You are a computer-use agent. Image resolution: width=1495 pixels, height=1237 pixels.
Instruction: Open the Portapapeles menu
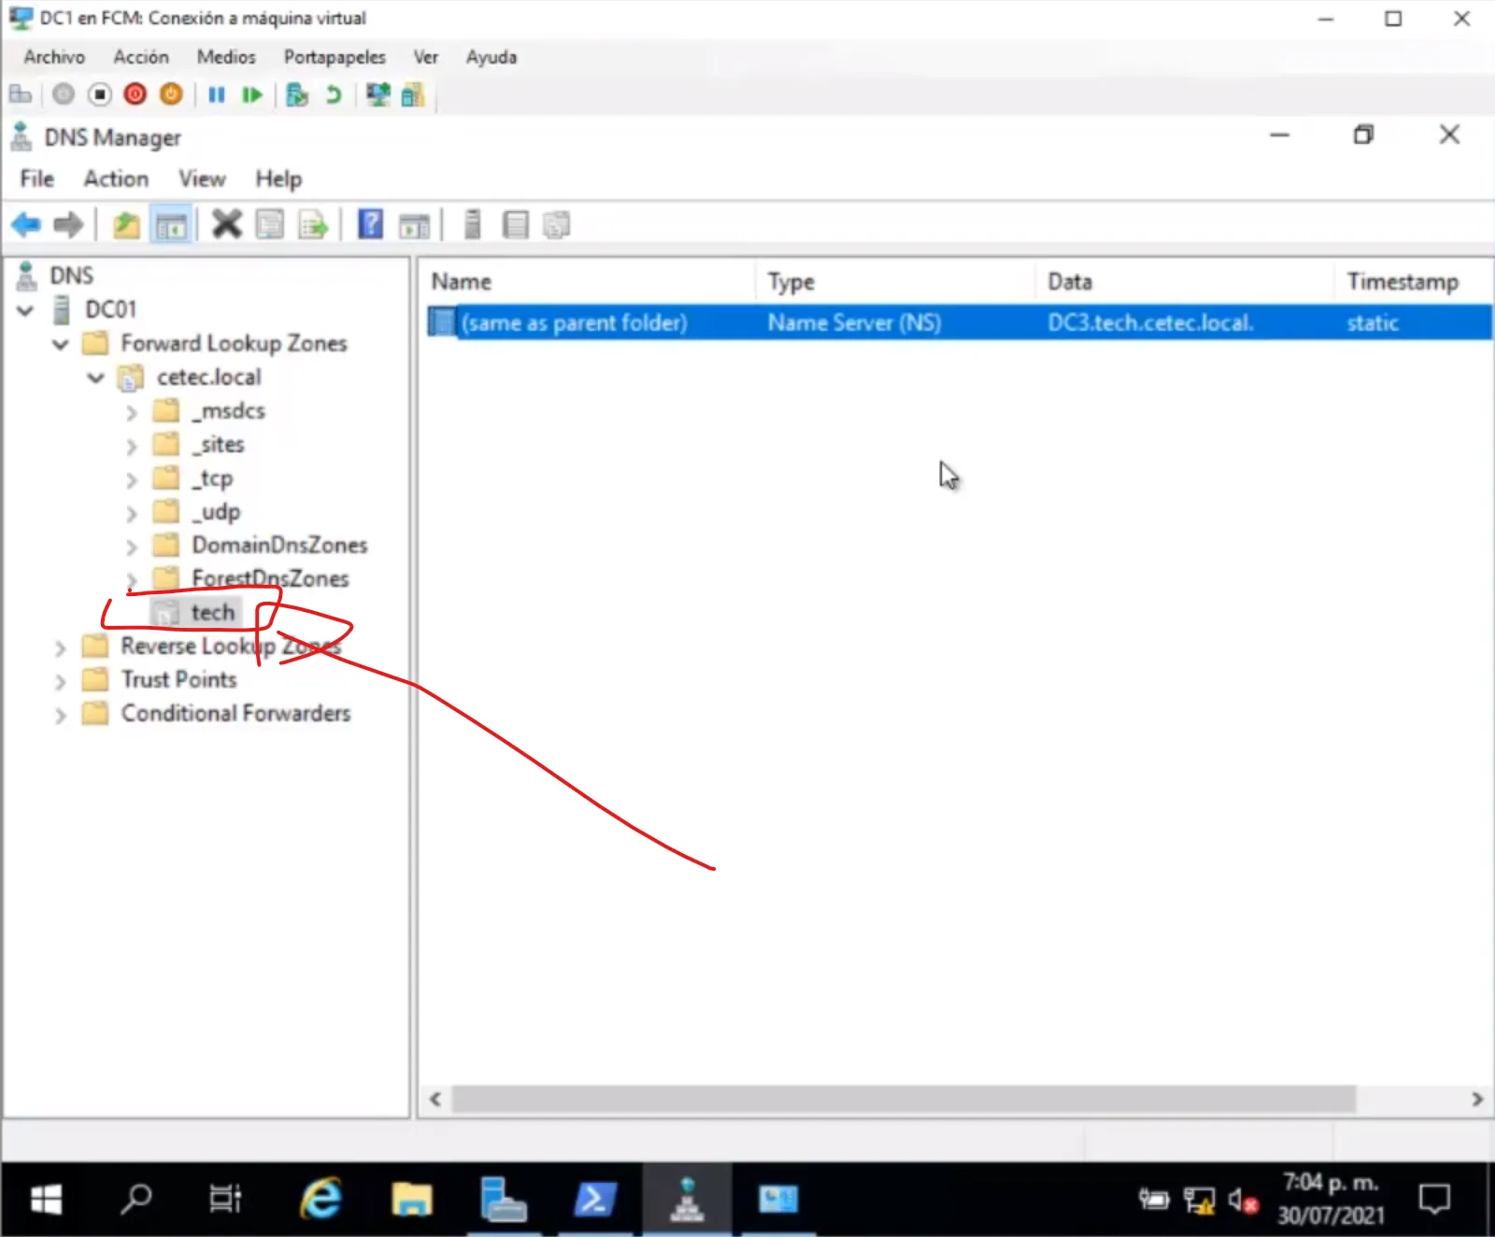tap(335, 57)
